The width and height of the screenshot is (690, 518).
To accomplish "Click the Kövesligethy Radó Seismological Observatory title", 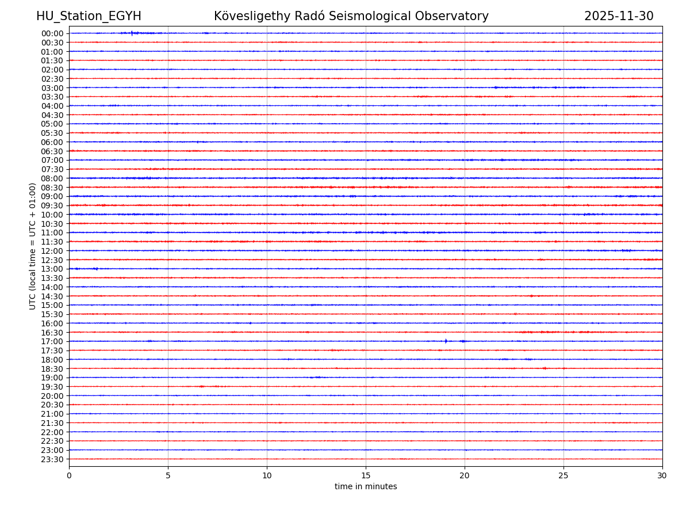I will pyautogui.click(x=351, y=17).
